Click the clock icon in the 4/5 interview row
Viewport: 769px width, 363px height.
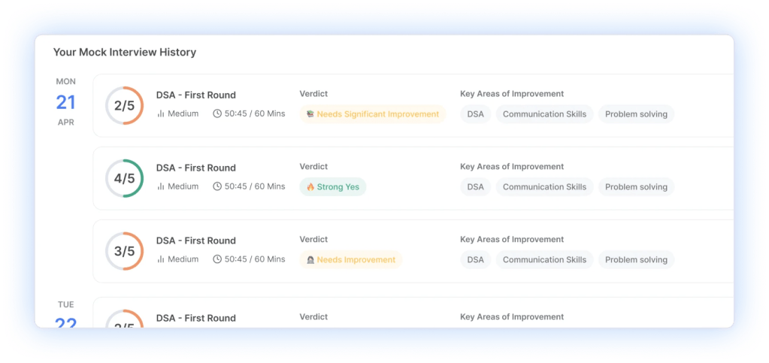tap(217, 186)
